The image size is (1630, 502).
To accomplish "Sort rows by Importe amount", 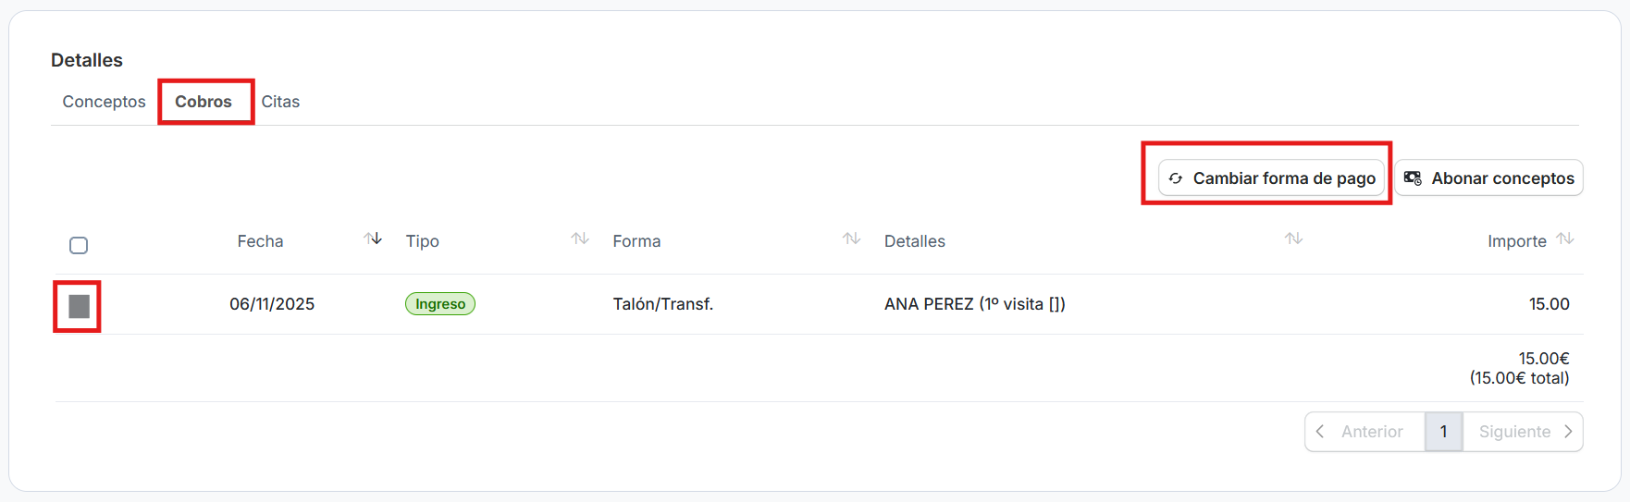I will [x=1565, y=239].
